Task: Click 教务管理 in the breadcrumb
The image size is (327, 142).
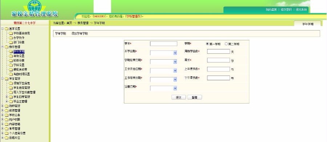Action: click(83, 23)
